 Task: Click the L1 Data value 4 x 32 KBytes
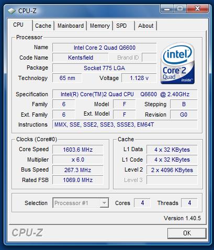coord(172,150)
